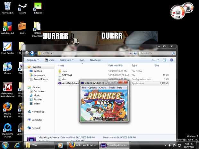Screen dimensions: 199x149
Task: Click the Action Center flag tray icon
Action: pos(175,145)
